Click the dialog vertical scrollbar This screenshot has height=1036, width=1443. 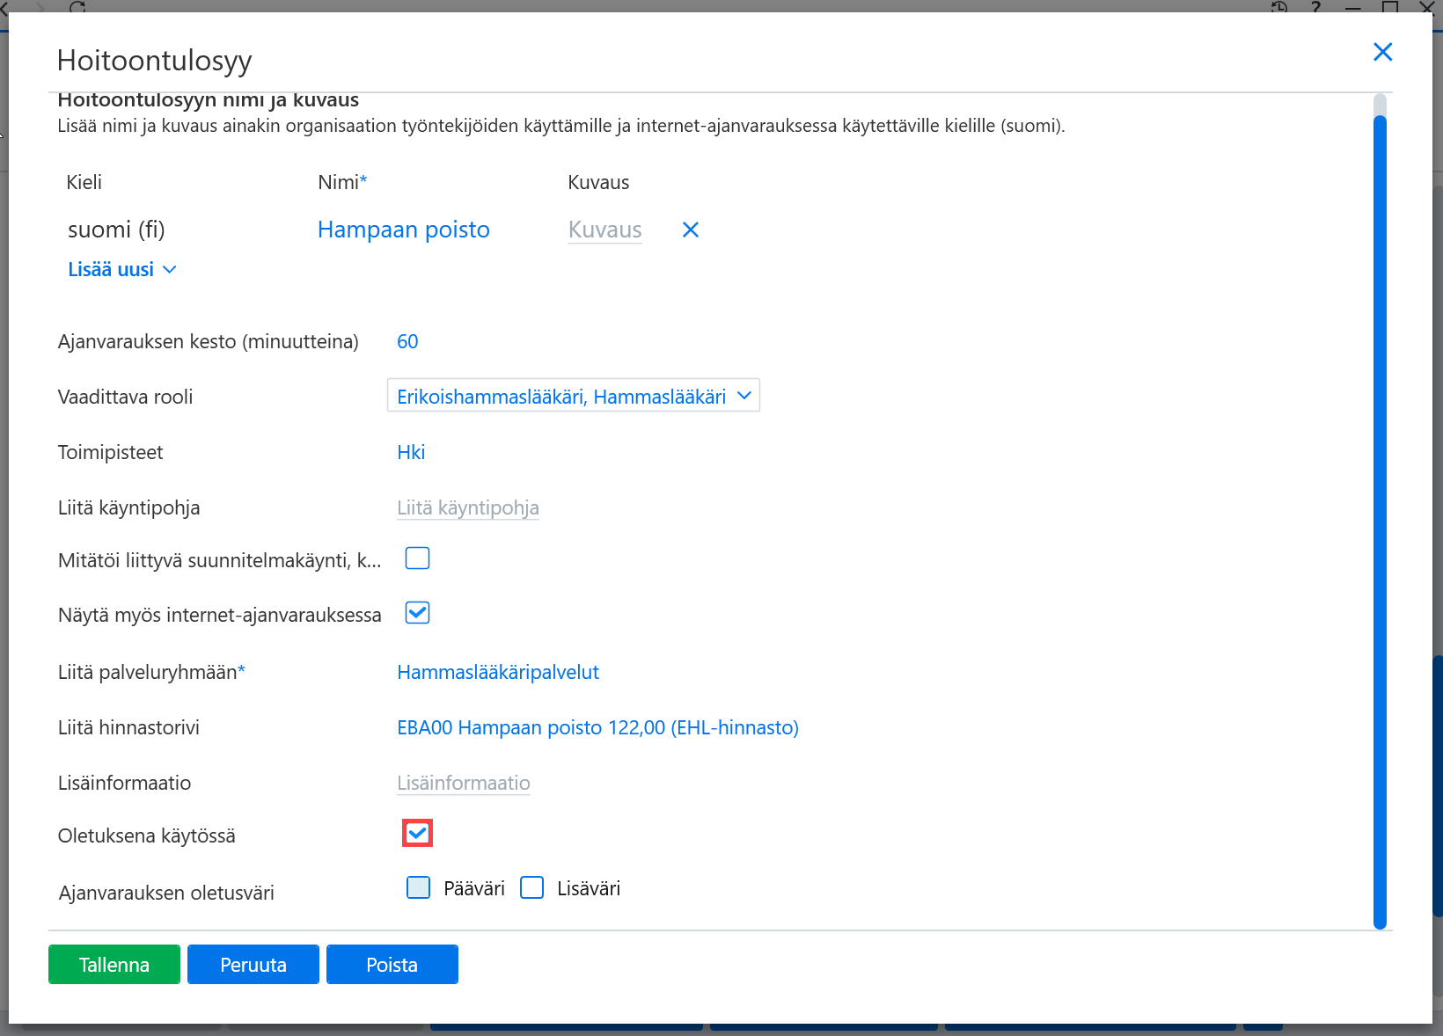[1380, 510]
